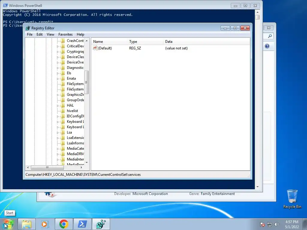
Task: Click the Action Center flag tray icon
Action: [x=262, y=224]
